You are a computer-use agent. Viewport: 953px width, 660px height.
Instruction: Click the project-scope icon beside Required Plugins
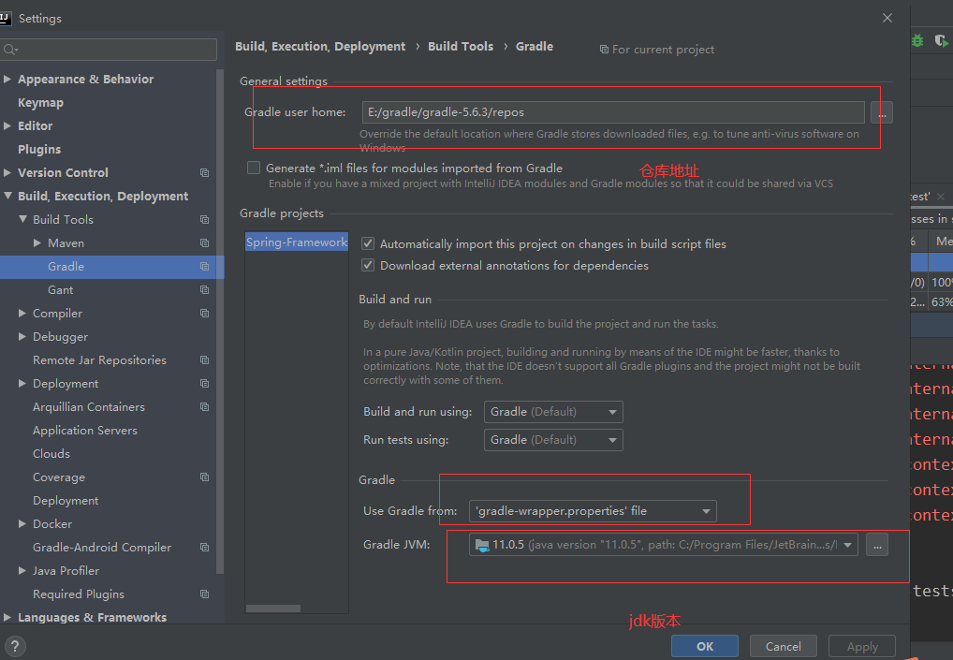tap(205, 594)
